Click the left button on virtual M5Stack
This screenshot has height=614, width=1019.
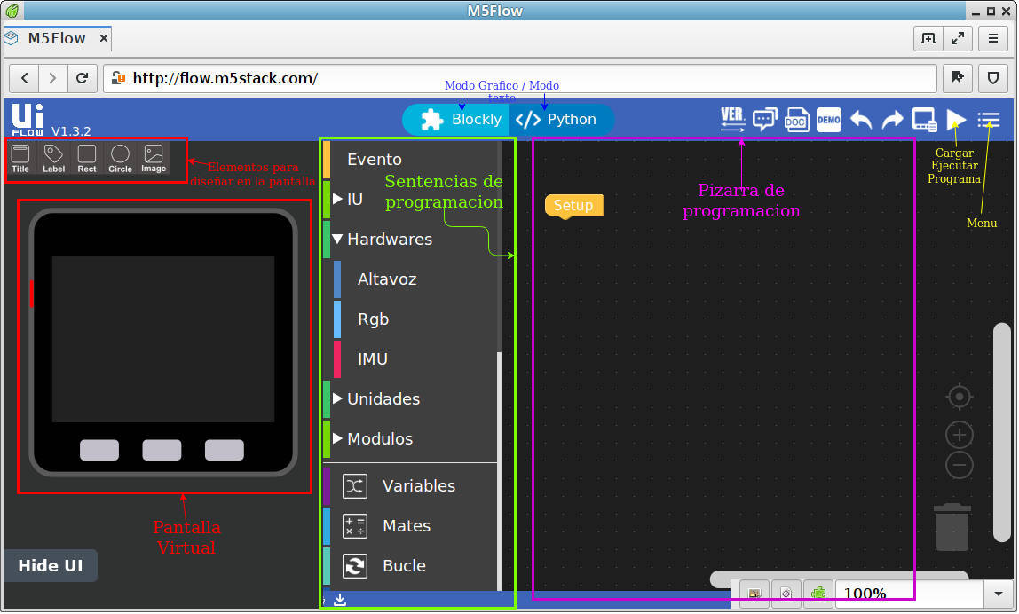pyautogui.click(x=99, y=450)
